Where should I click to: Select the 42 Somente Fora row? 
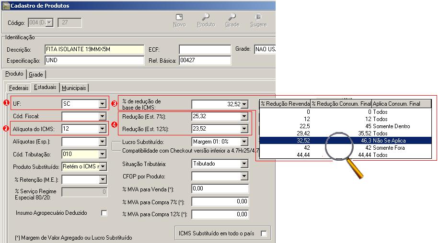(x=346, y=148)
